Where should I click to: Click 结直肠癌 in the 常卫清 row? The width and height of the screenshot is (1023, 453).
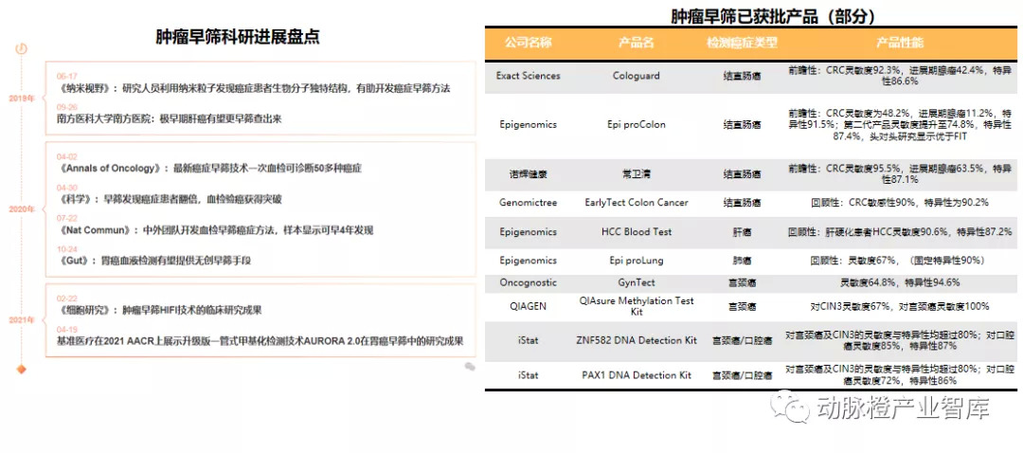coord(742,174)
